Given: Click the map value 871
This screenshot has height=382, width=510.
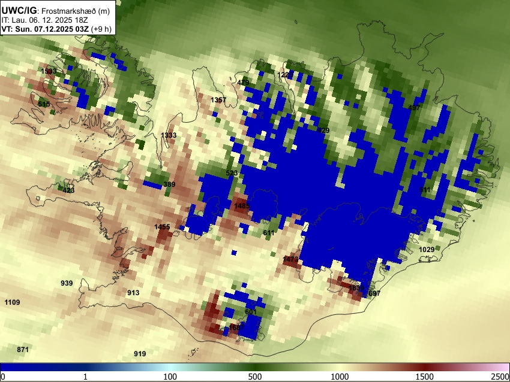Looking at the screenshot, I should point(23,350).
